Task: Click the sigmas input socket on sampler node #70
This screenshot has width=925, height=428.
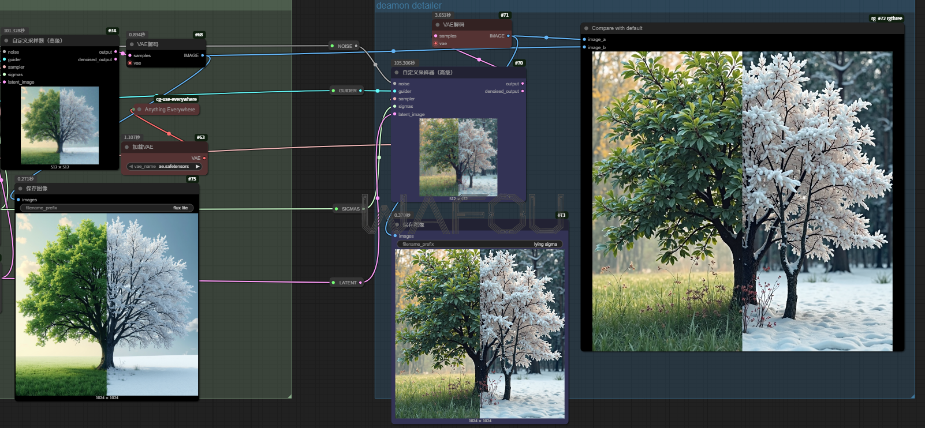Action: (x=395, y=106)
